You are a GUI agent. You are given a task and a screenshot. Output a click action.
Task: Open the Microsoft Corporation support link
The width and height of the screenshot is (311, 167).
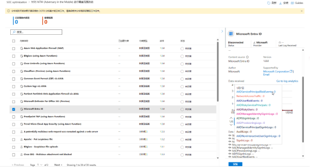click(276, 71)
